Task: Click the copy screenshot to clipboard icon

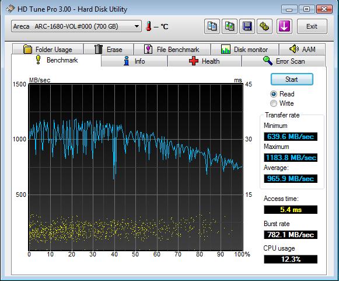Action: coord(229,26)
